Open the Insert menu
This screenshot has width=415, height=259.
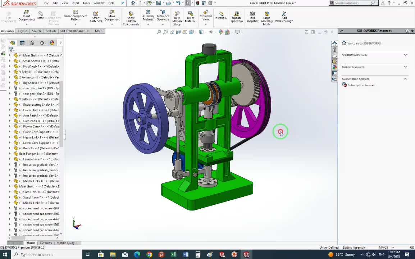click(x=75, y=3)
